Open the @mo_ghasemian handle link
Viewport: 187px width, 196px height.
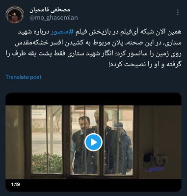pos(53,18)
